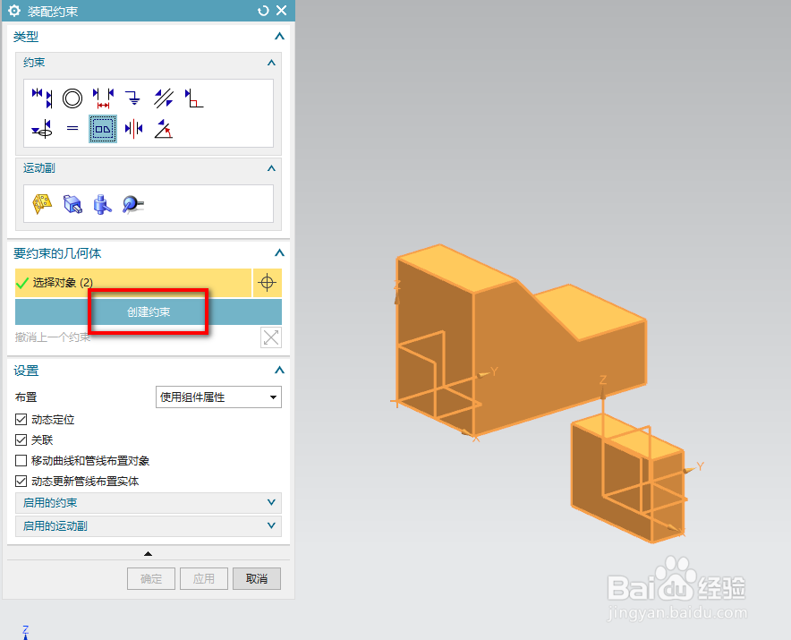791x640 pixels.
Task: Click the 应用 button
Action: [204, 579]
